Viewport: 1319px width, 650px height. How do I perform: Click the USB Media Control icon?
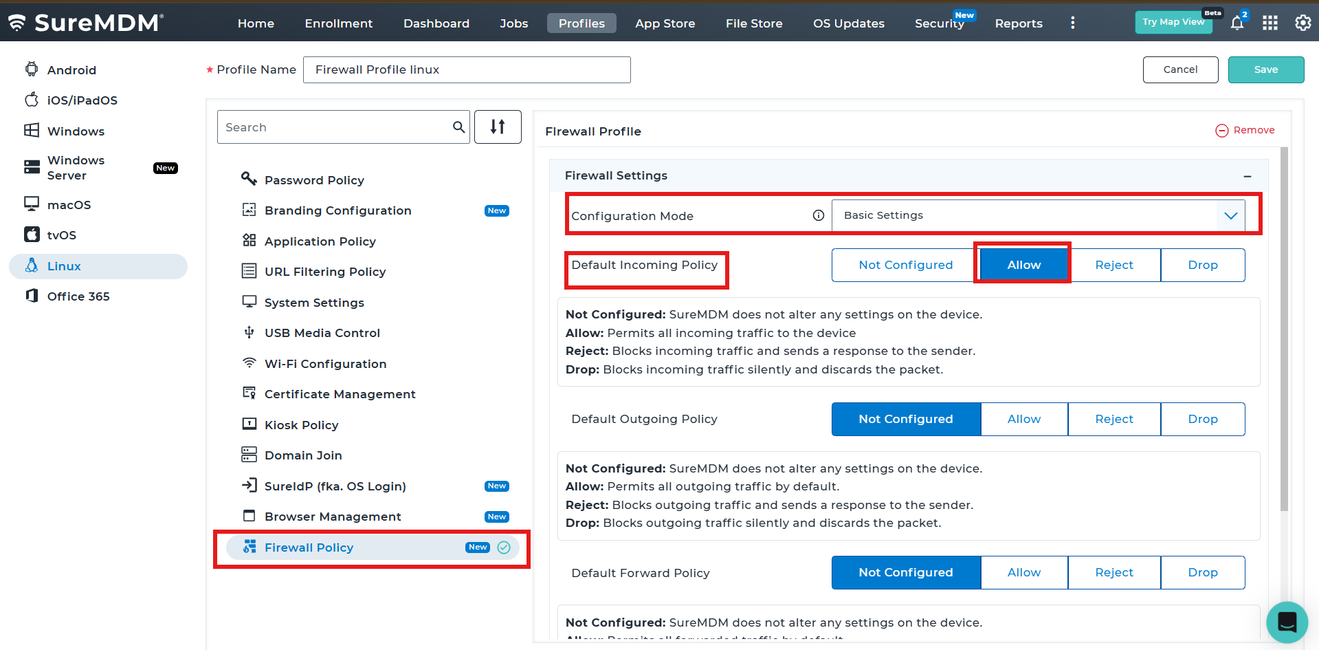(x=249, y=332)
